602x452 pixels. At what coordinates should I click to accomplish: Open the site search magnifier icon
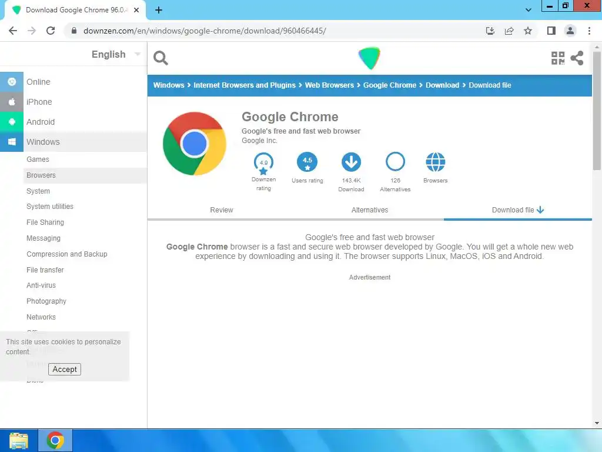pyautogui.click(x=160, y=58)
